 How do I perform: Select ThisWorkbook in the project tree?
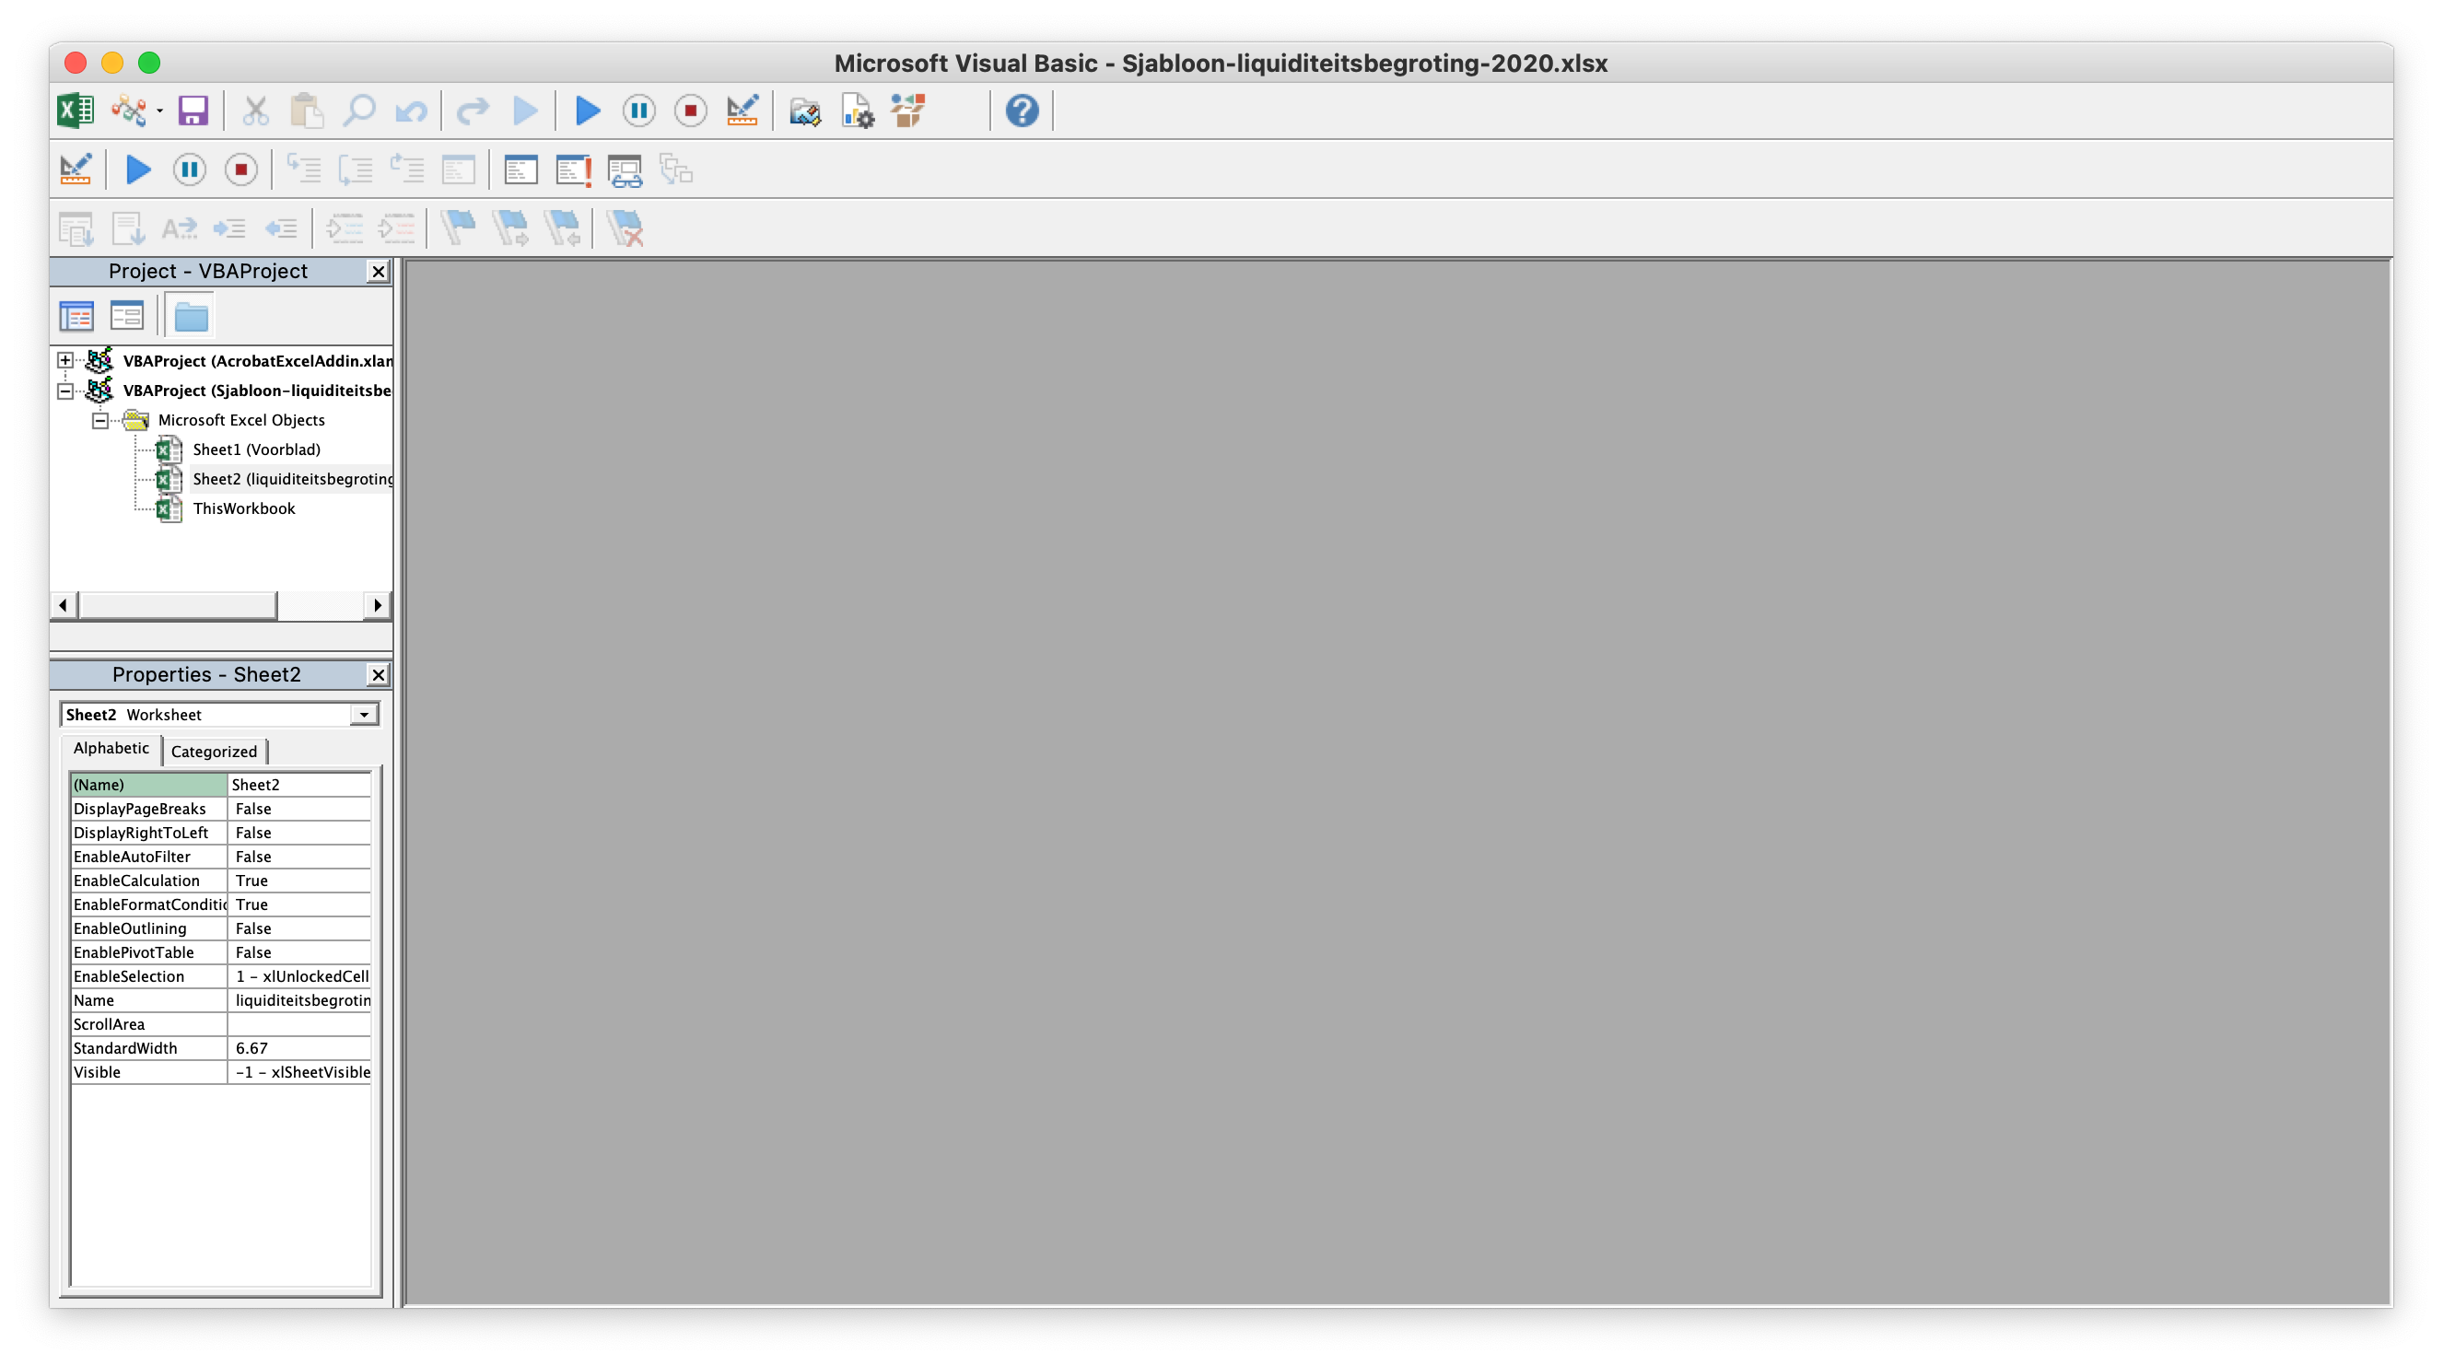(x=244, y=509)
